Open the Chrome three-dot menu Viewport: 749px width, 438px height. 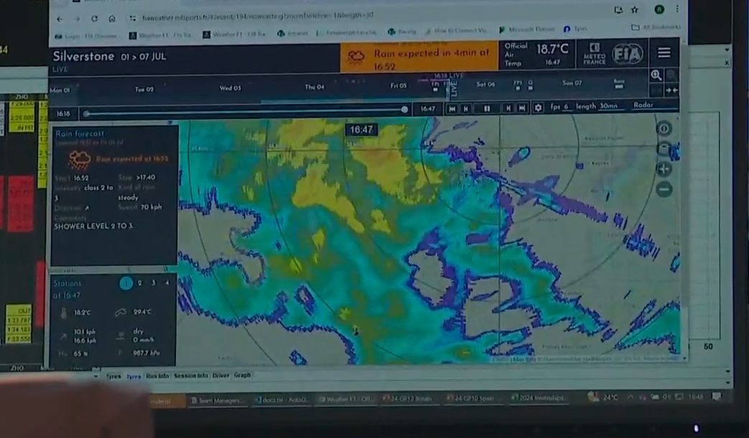677,9
